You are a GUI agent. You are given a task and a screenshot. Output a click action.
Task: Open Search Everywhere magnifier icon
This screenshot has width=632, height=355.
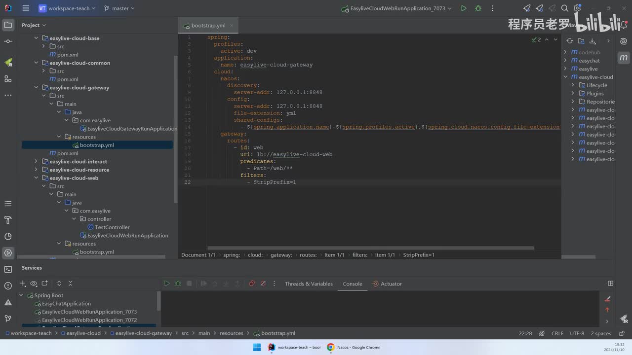click(x=564, y=8)
